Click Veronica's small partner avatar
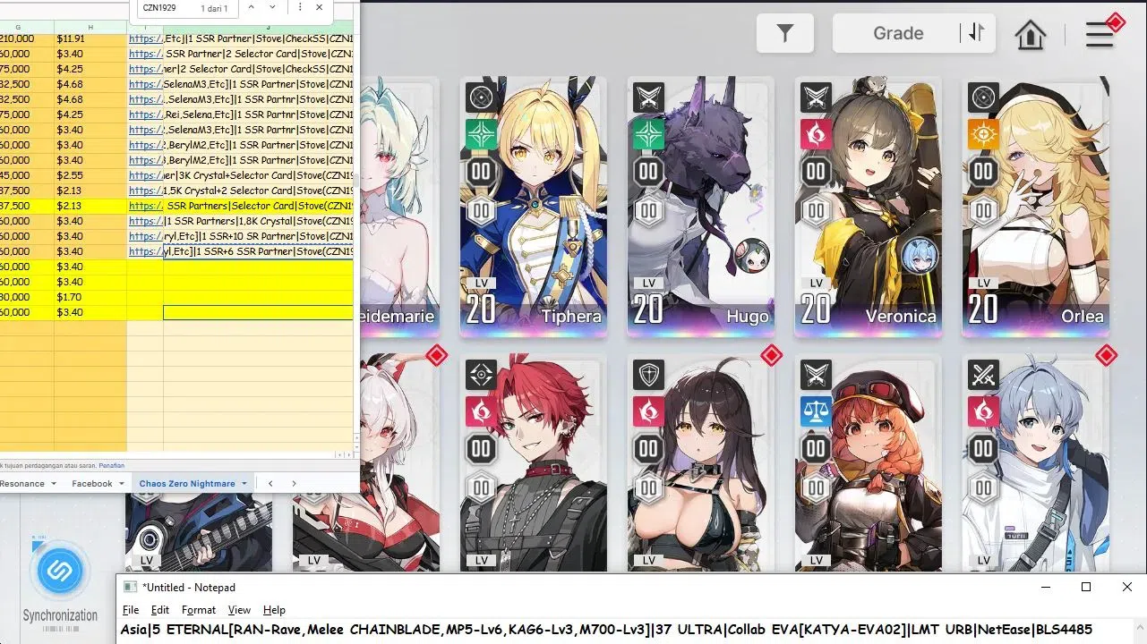1147x644 pixels. (x=920, y=257)
